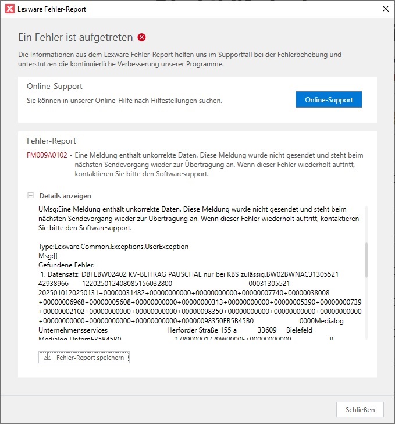Click the 'Online-Support' section heading
Viewport: 395px width, 425px height.
pos(55,86)
